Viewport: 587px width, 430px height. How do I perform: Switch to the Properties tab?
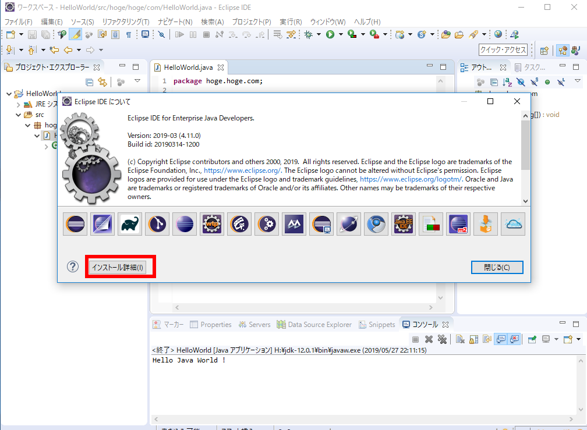tap(210, 325)
